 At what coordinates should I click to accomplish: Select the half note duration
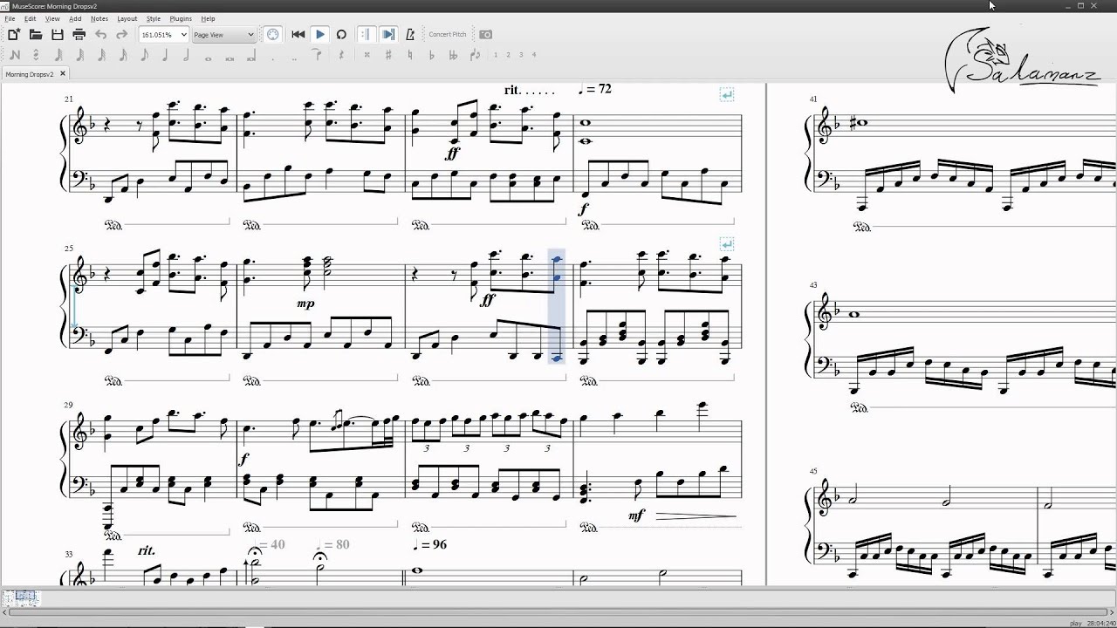pyautogui.click(x=186, y=55)
